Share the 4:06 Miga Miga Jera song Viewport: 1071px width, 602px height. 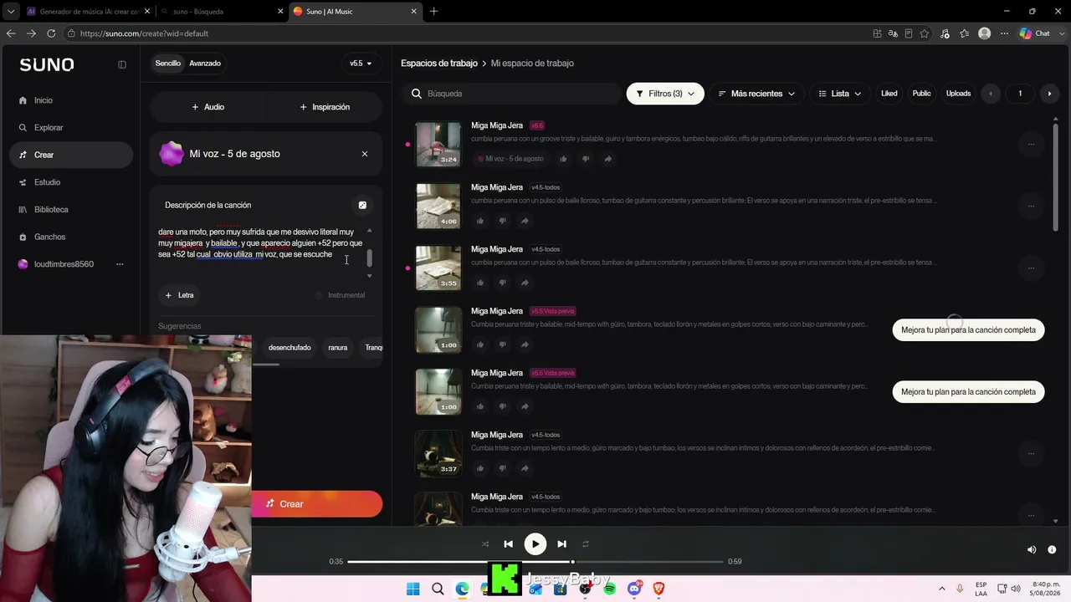[x=525, y=221]
